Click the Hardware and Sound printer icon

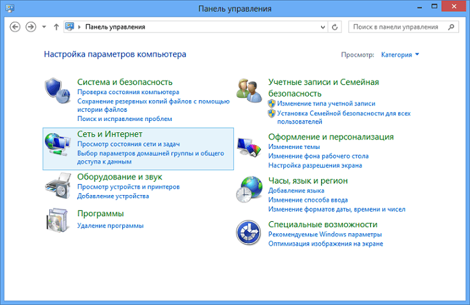59,186
